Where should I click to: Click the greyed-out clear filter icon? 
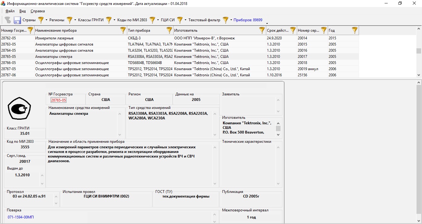point(8,20)
